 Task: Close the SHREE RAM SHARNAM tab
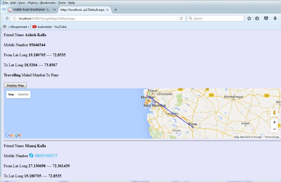(x=54, y=10)
